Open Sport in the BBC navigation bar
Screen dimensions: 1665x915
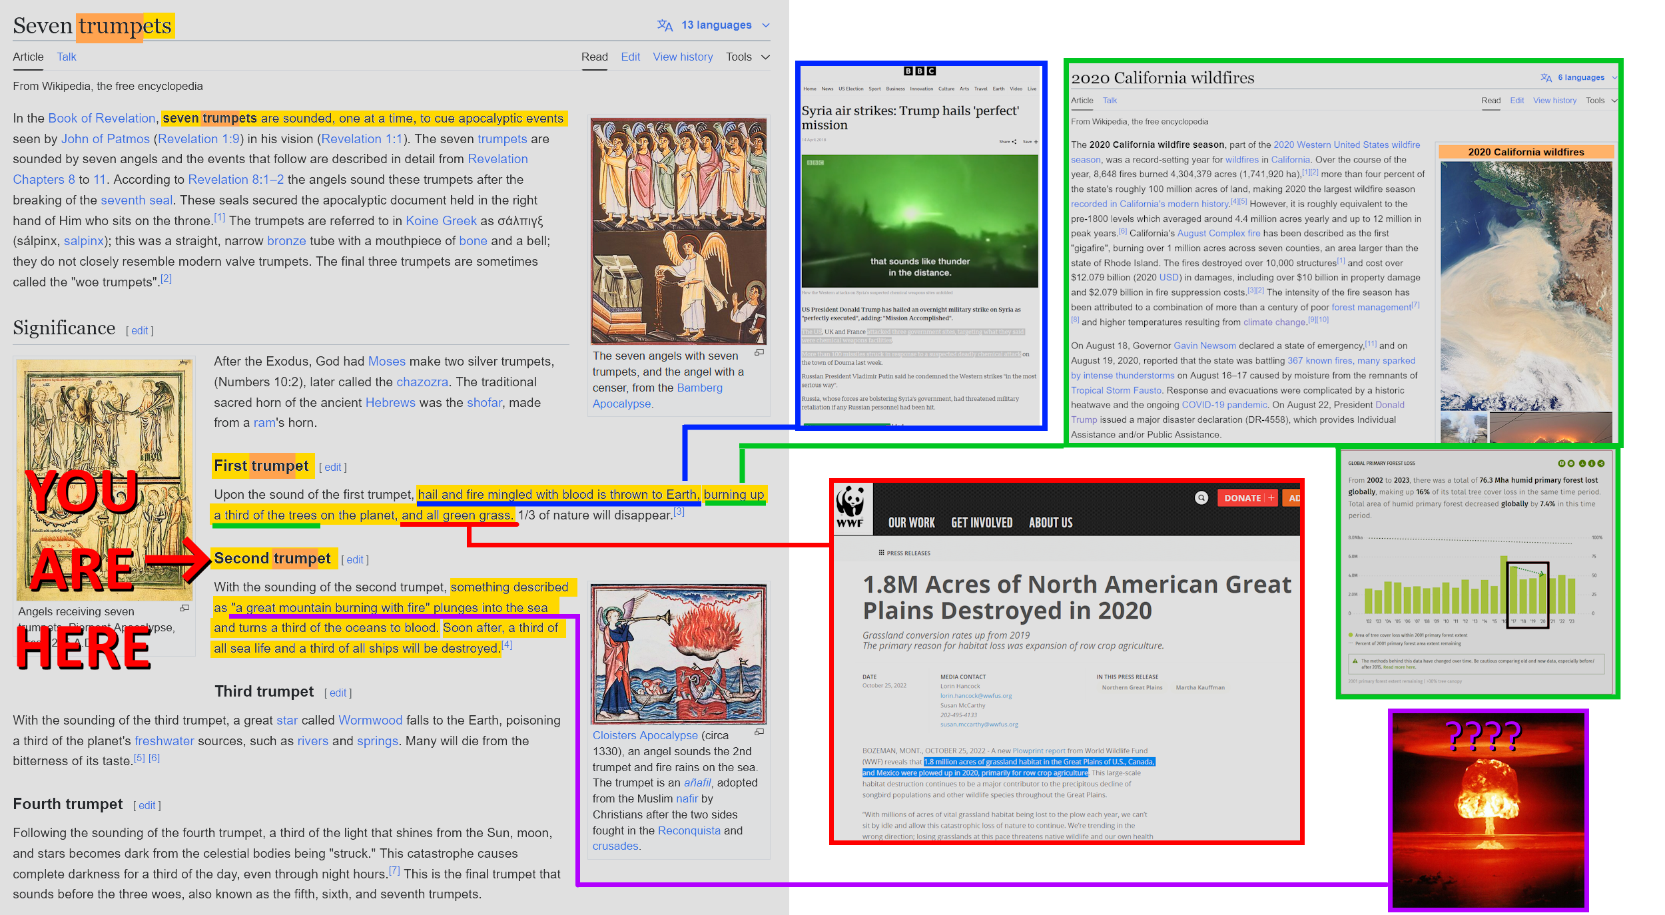(874, 89)
